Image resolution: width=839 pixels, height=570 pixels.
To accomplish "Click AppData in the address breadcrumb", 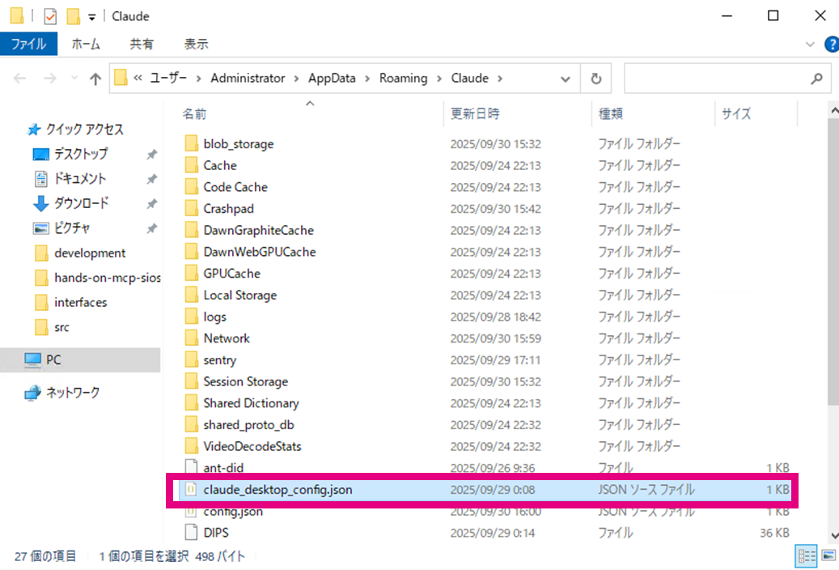I will click(x=332, y=79).
